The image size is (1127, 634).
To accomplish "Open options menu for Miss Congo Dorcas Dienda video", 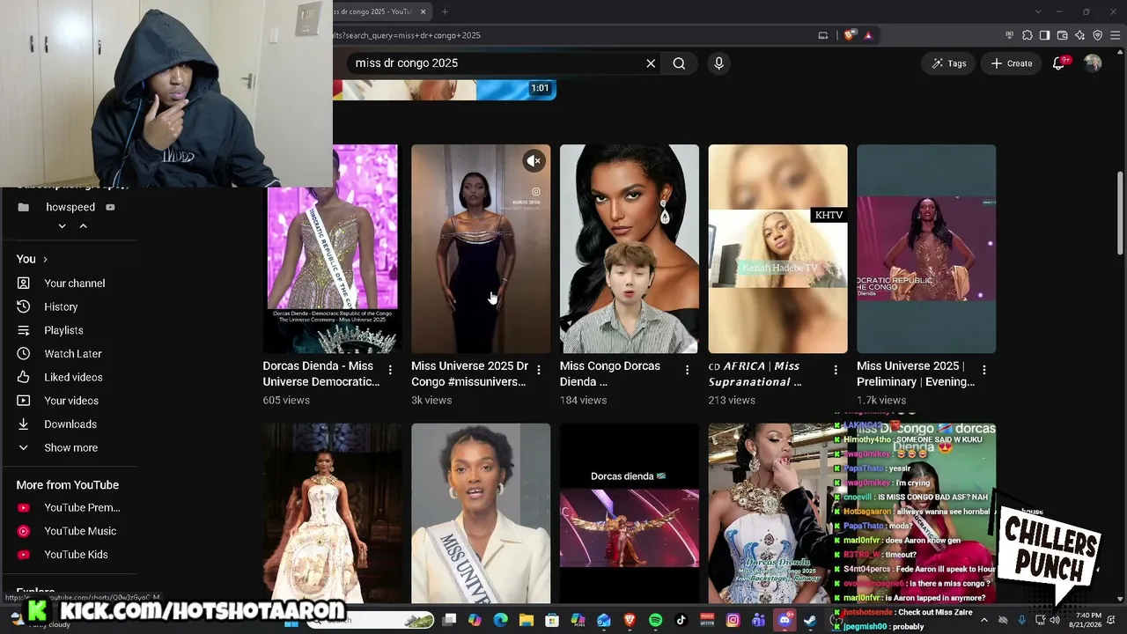I will point(688,370).
